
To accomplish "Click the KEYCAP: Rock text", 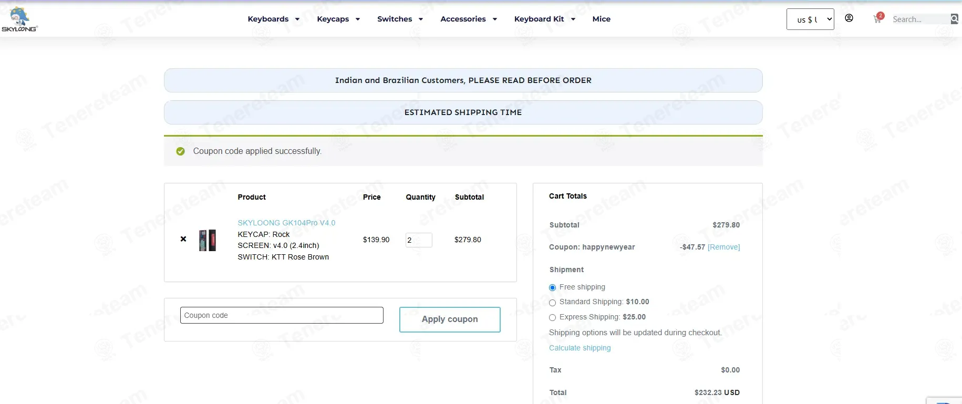I will click(x=264, y=234).
